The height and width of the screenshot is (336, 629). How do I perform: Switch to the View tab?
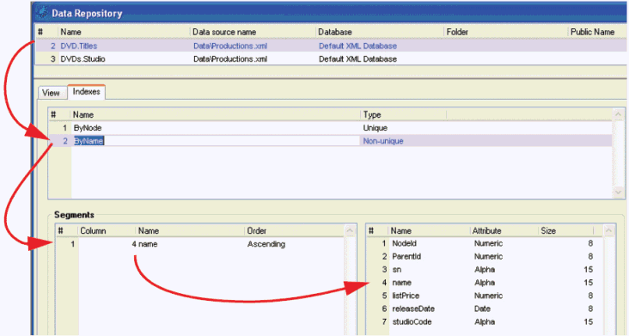51,93
